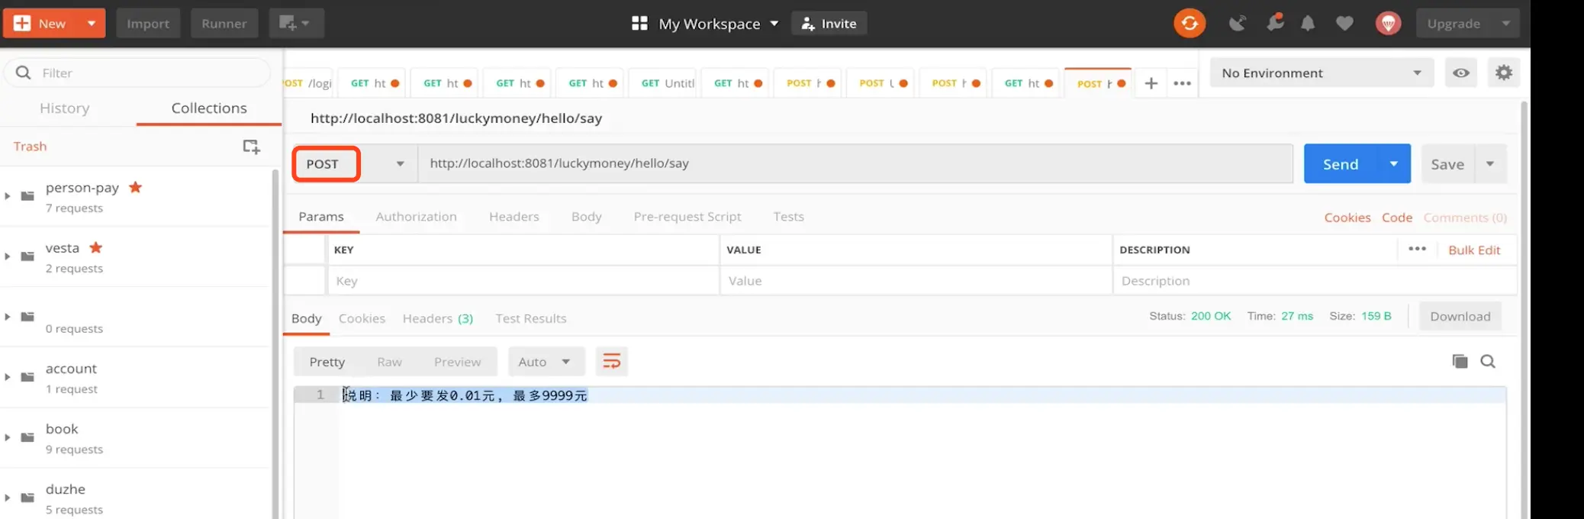
Task: Click the Import button
Action: click(x=148, y=24)
